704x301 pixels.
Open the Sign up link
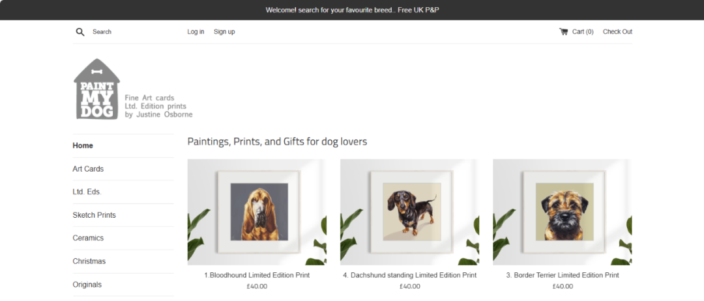(224, 32)
